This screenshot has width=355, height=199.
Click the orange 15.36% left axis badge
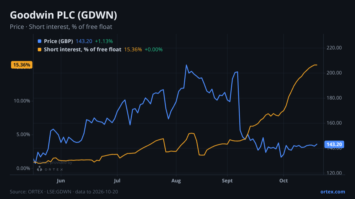[x=22, y=65]
